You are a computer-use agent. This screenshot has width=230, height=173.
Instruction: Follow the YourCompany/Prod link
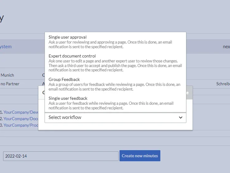point(21,125)
